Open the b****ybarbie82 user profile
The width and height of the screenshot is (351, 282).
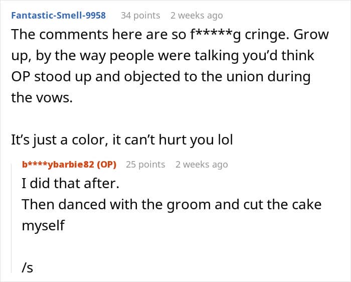pyautogui.click(x=58, y=165)
